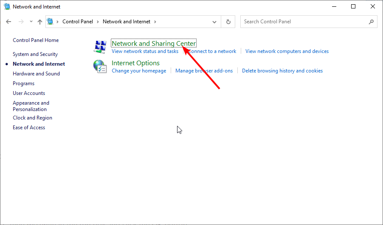Expand chevron before Control Panel breadcrumb
The image size is (383, 225).
coord(57,22)
